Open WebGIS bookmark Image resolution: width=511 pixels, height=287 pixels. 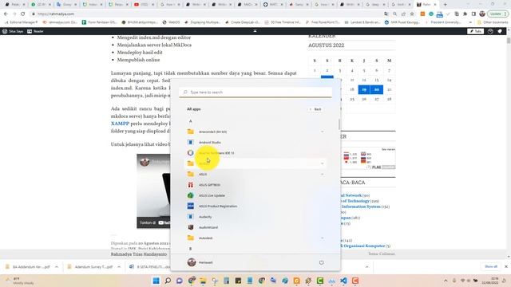pyautogui.click(x=171, y=22)
